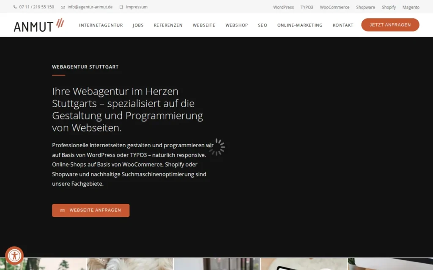Image resolution: width=433 pixels, height=270 pixels.
Task: Open the Webseite menu
Action: [x=204, y=25]
